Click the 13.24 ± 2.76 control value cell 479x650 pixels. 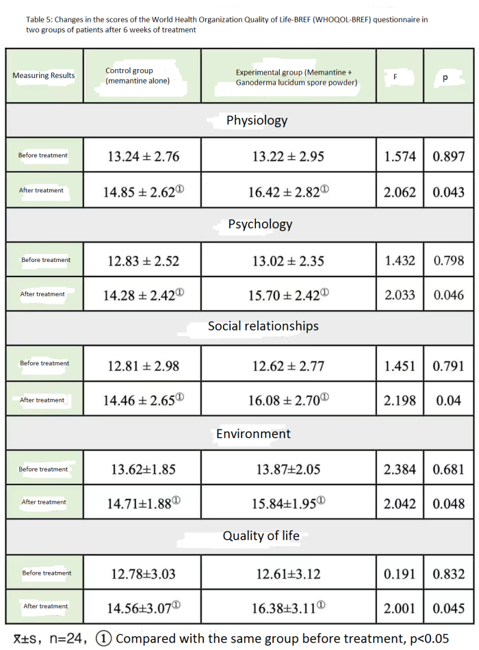point(143,157)
